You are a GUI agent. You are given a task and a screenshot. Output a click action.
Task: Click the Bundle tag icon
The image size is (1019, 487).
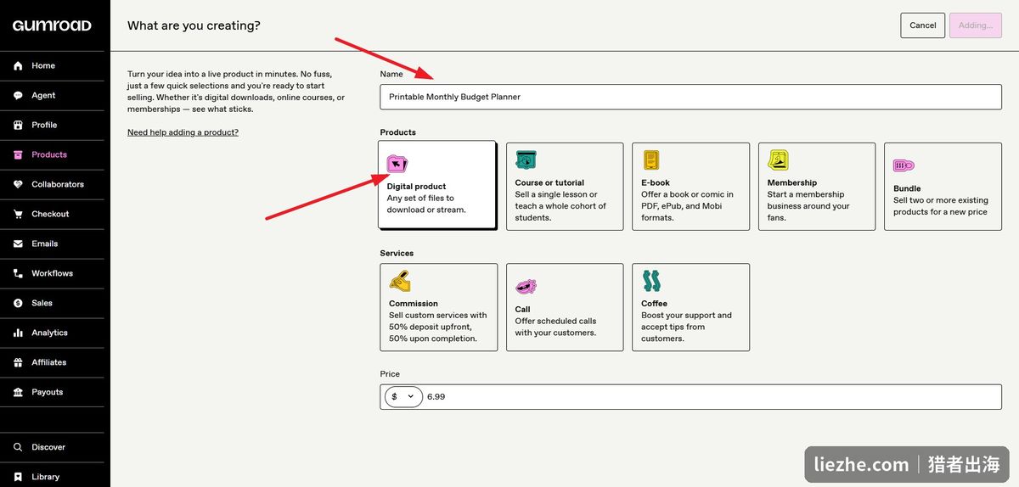[x=904, y=166]
